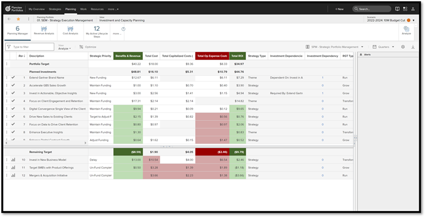Select the Planning menu
The height and width of the screenshot is (217, 425).
(71, 9)
